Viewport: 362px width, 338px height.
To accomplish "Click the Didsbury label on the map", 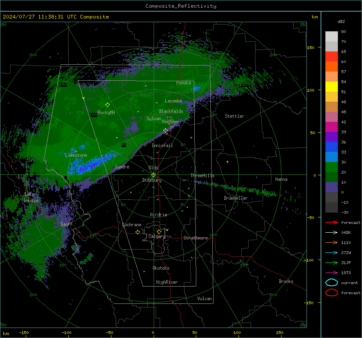I will [x=152, y=180].
